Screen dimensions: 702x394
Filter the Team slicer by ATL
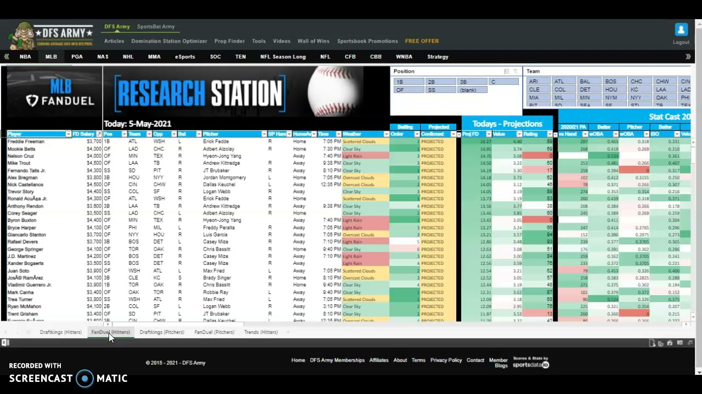[x=564, y=82]
